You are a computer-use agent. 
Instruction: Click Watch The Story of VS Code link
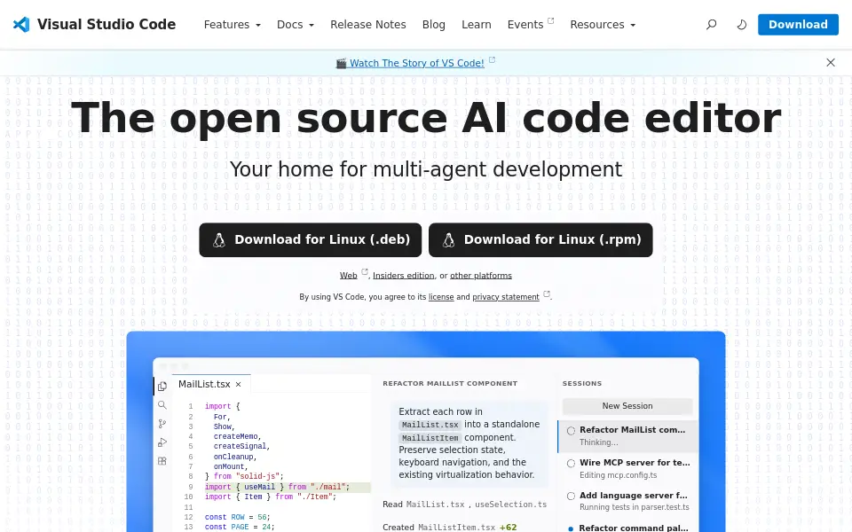pos(417,63)
